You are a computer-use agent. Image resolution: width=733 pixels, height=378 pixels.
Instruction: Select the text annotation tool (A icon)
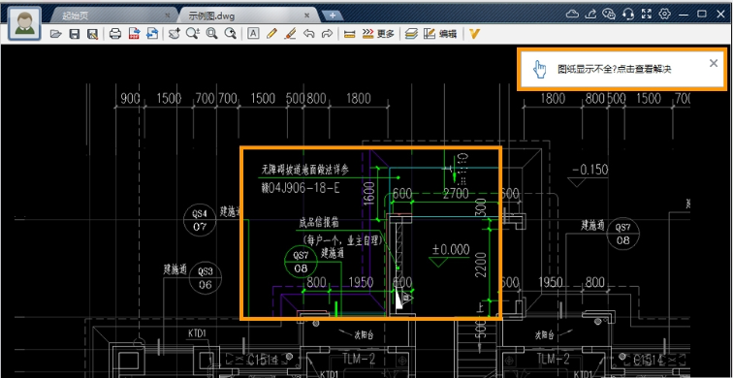point(253,34)
